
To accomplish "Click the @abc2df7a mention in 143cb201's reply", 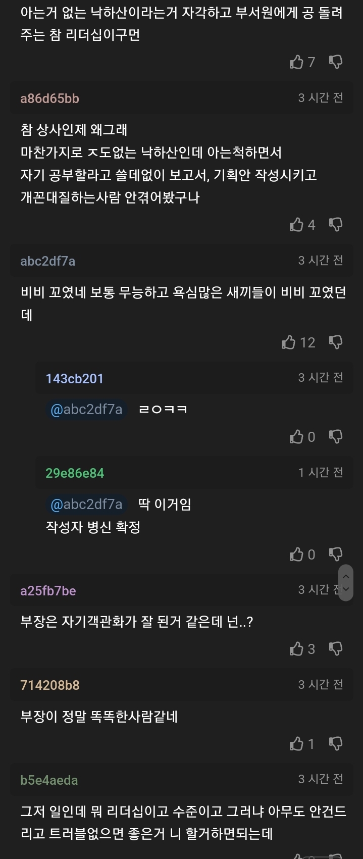I will click(x=86, y=409).
